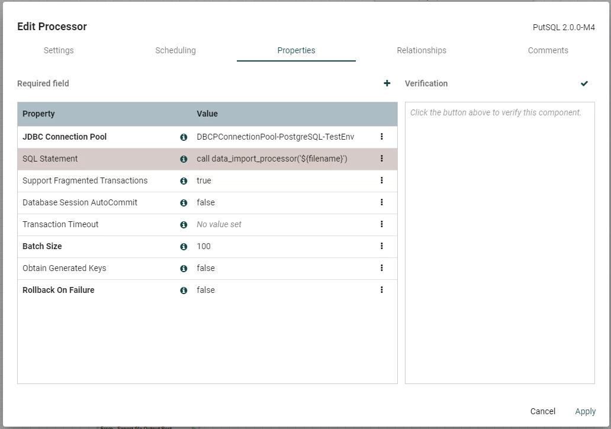Open the three-dot menu for JDBC Connection Pool
Image resolution: width=611 pixels, height=429 pixels.
[x=381, y=136]
